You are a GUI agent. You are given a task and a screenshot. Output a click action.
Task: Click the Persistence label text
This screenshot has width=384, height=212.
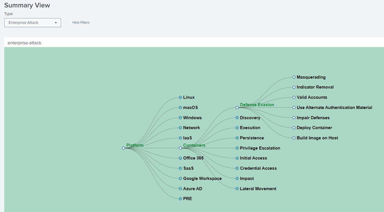click(x=252, y=138)
